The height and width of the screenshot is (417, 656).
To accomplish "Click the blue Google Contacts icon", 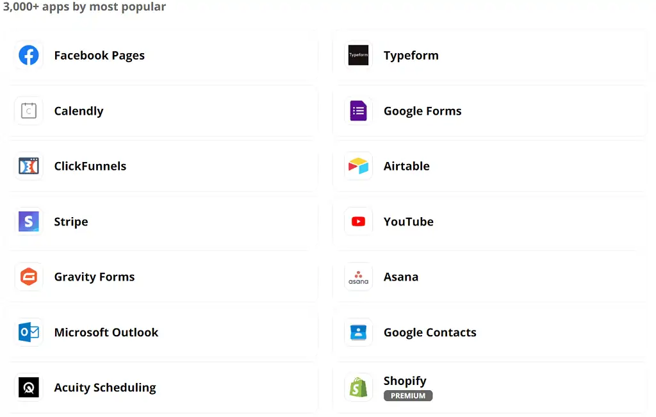I will (358, 332).
